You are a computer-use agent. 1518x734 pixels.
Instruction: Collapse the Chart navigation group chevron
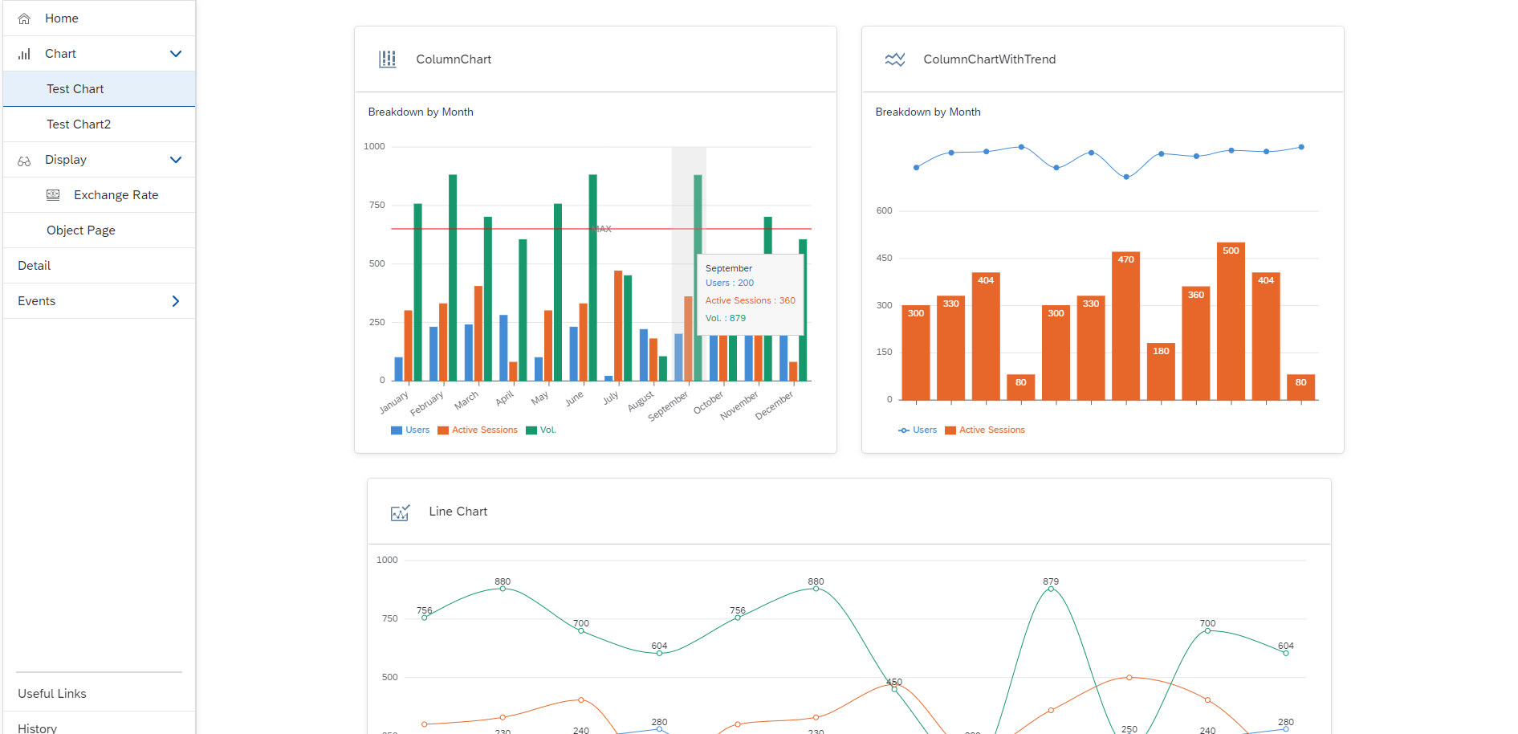point(176,54)
